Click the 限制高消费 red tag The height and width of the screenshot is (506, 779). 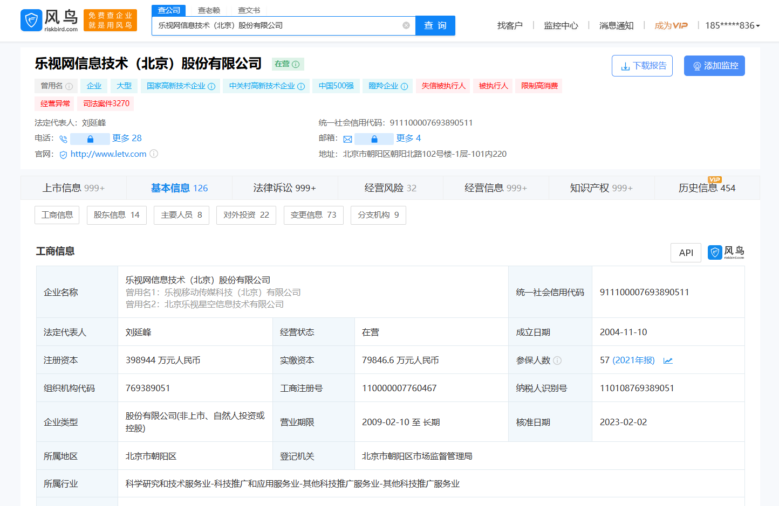click(x=539, y=86)
